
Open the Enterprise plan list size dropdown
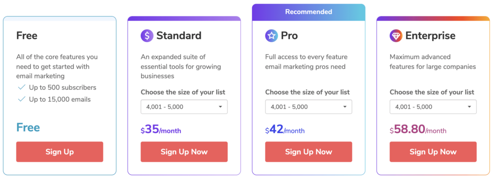[x=433, y=107]
